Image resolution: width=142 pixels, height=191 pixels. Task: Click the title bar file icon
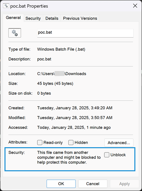pyautogui.click(x=6, y=6)
